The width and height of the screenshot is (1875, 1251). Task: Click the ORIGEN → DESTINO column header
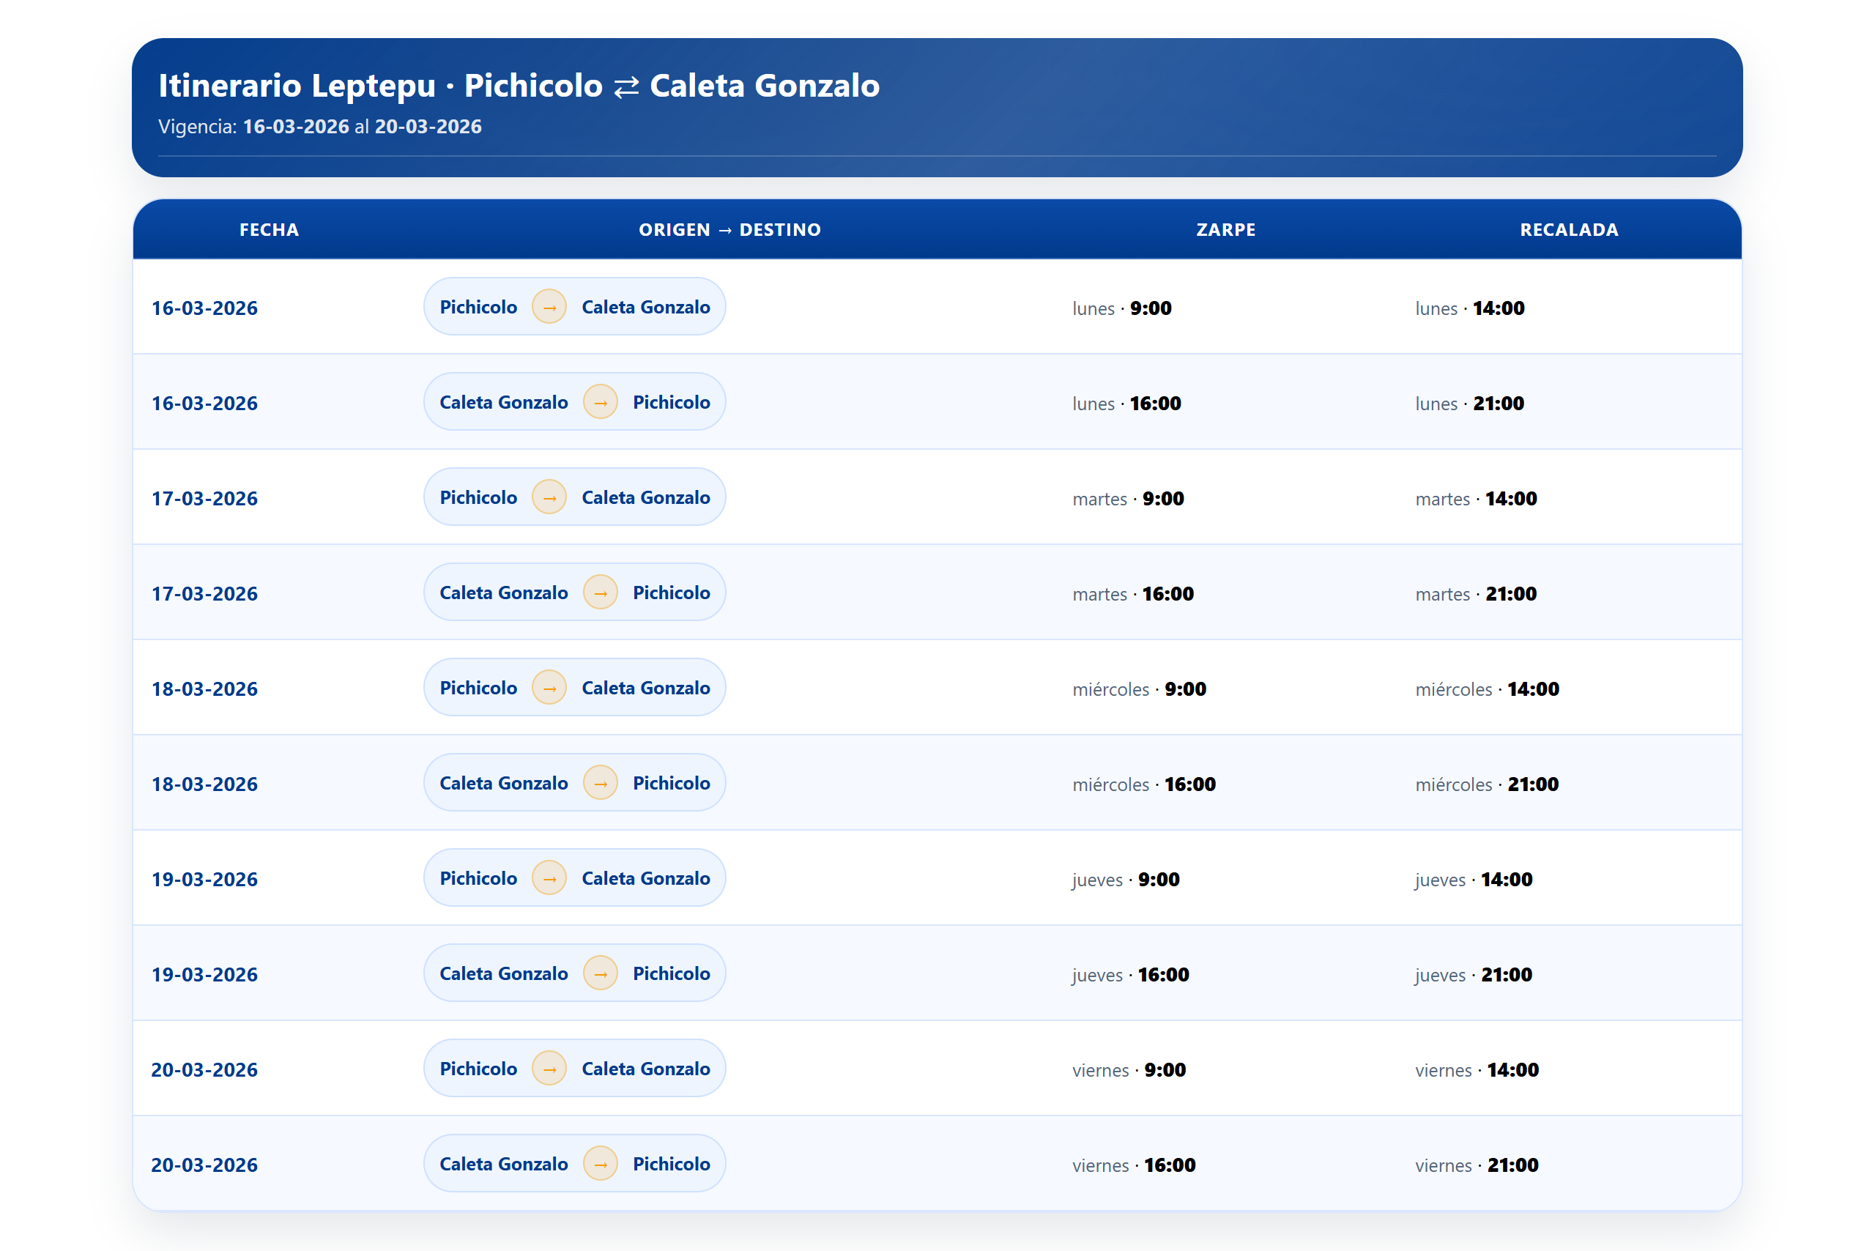[729, 230]
